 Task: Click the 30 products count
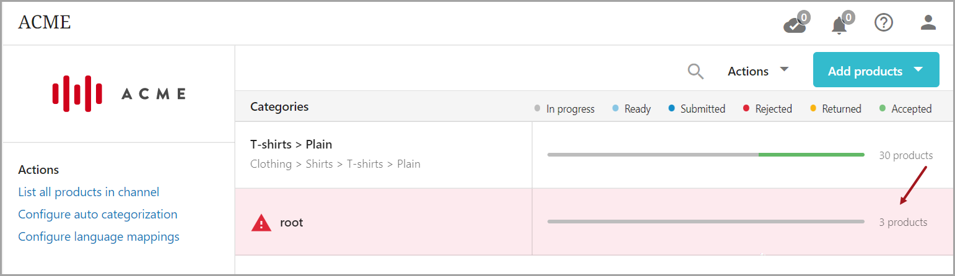(905, 155)
